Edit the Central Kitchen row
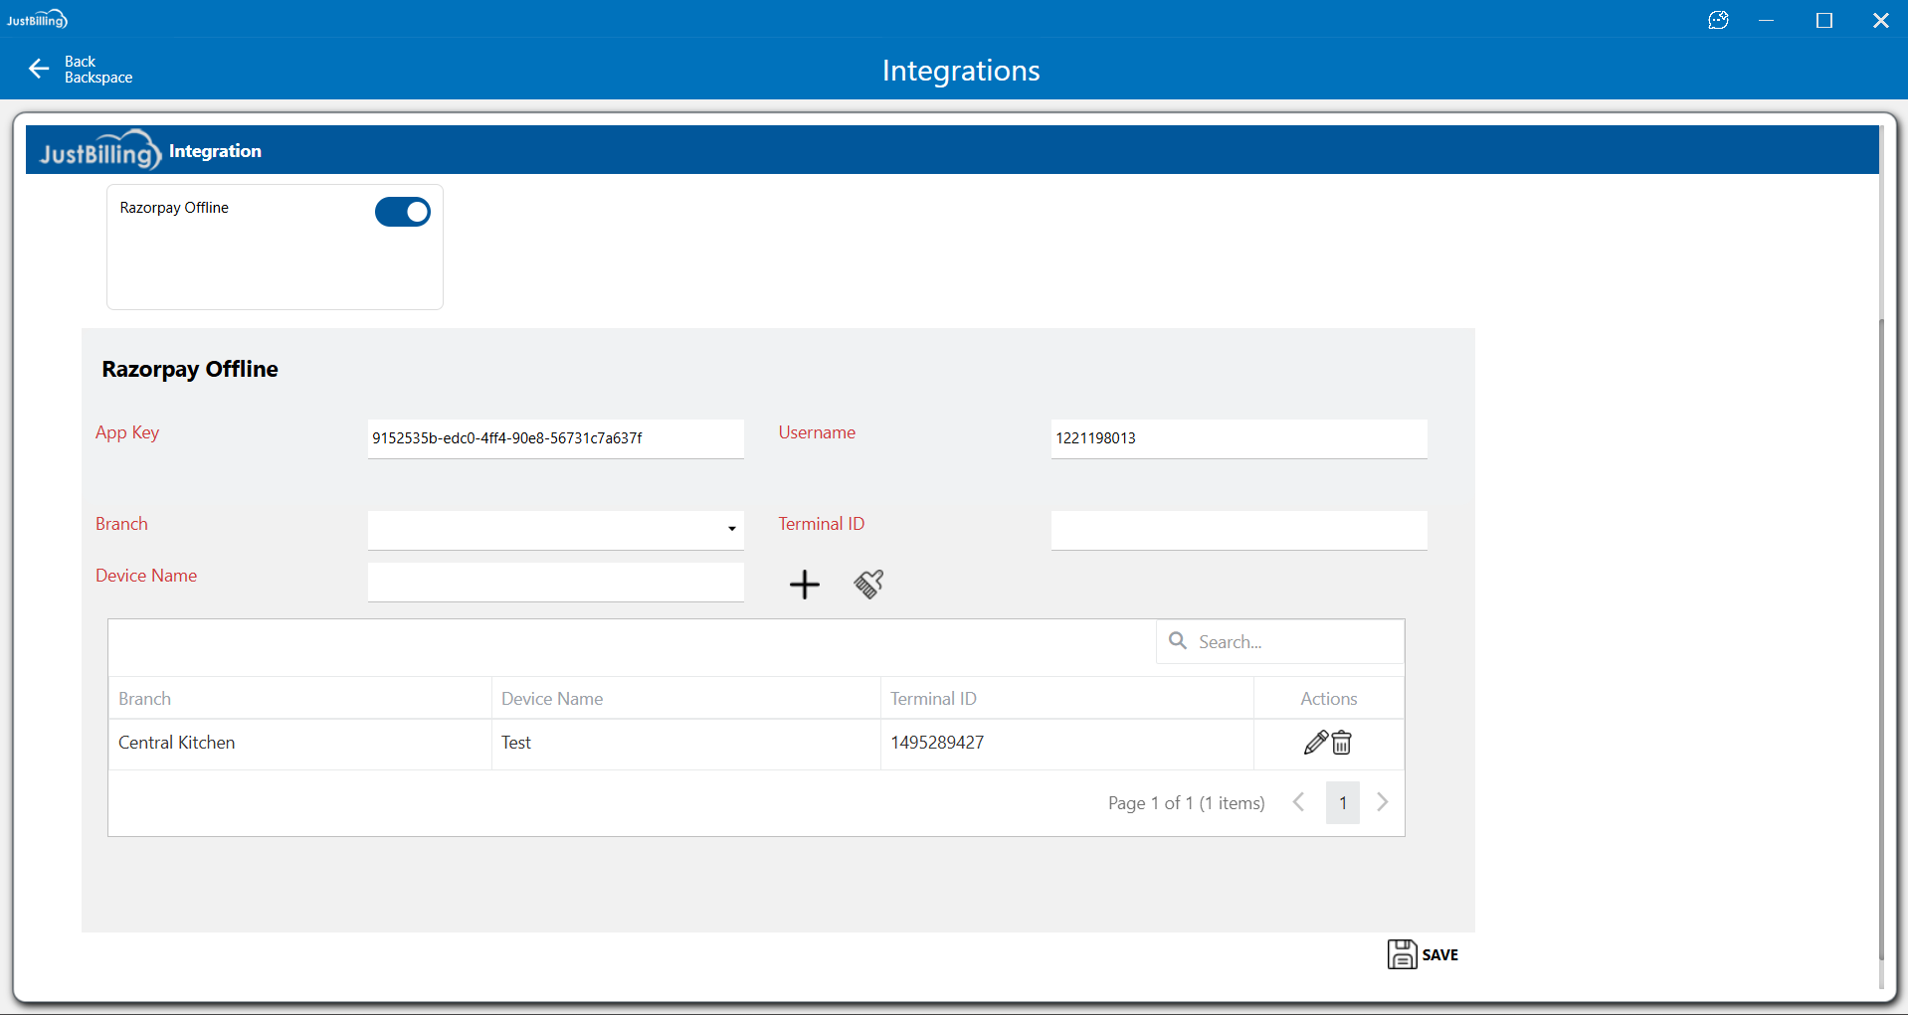The width and height of the screenshot is (1908, 1015). (x=1315, y=743)
